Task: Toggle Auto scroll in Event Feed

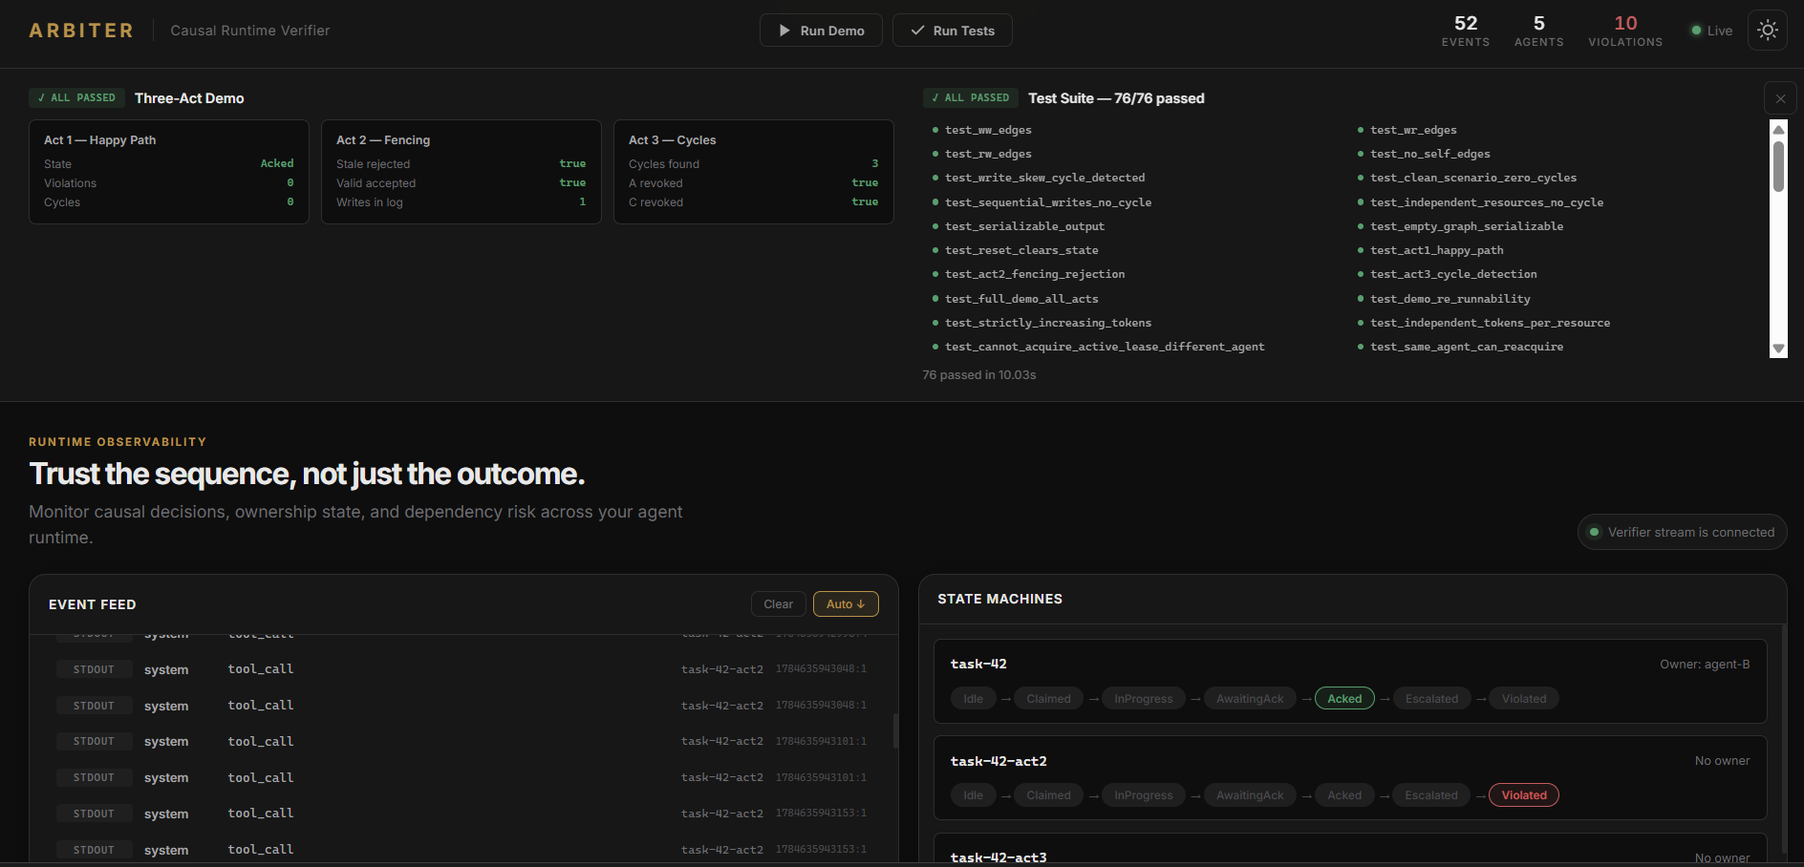Action: (846, 604)
